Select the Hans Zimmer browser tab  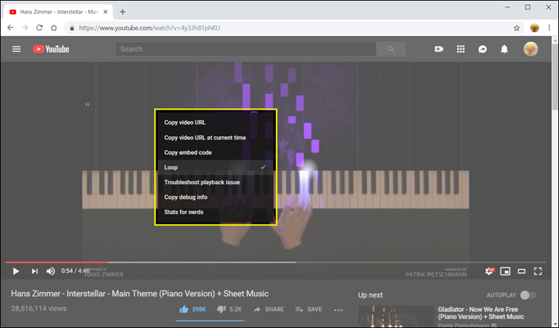point(59,12)
